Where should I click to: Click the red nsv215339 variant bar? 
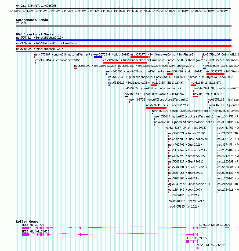[154, 85]
